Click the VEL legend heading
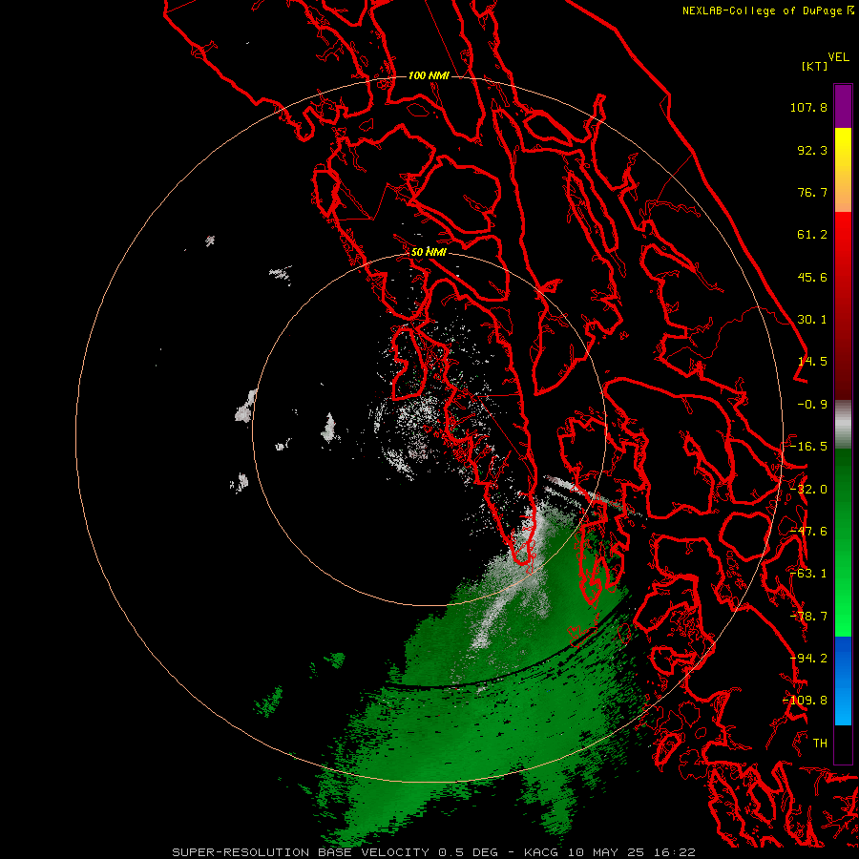The height and width of the screenshot is (859, 859). tap(838, 57)
